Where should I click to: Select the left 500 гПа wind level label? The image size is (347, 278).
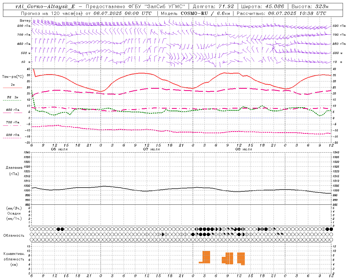(24, 26)
